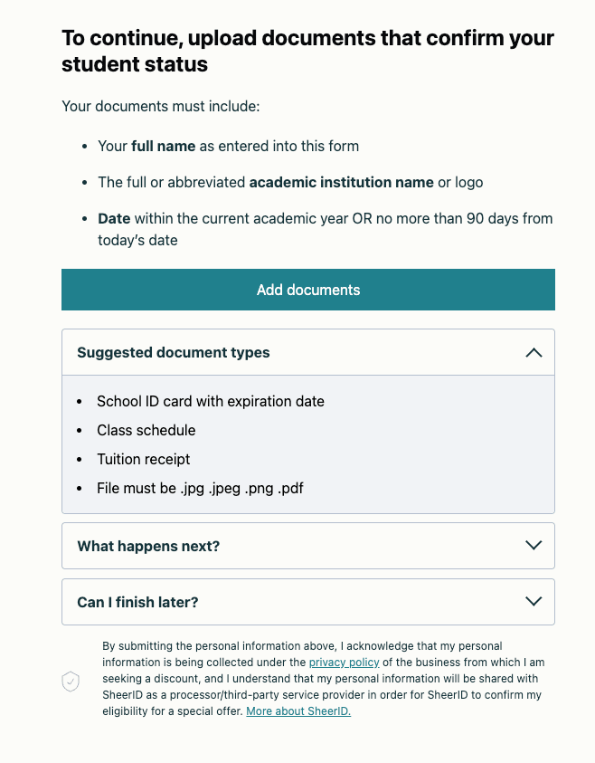This screenshot has width=595, height=763.
Task: Click the Suggested document types header label
Action: click(174, 353)
